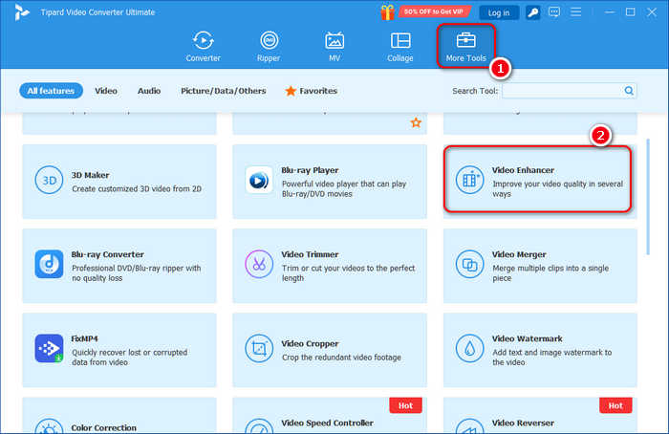Click the vertical scrollbar thumb

[648, 196]
